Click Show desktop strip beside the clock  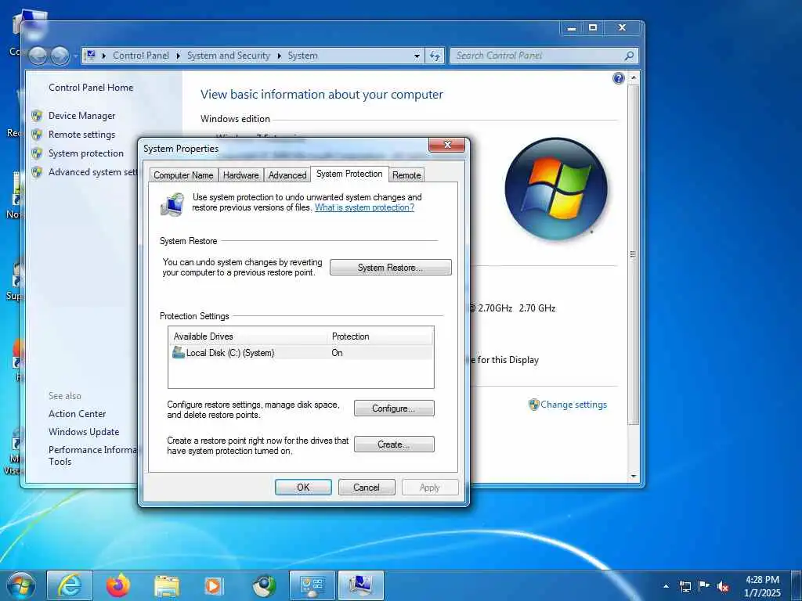tap(797, 585)
